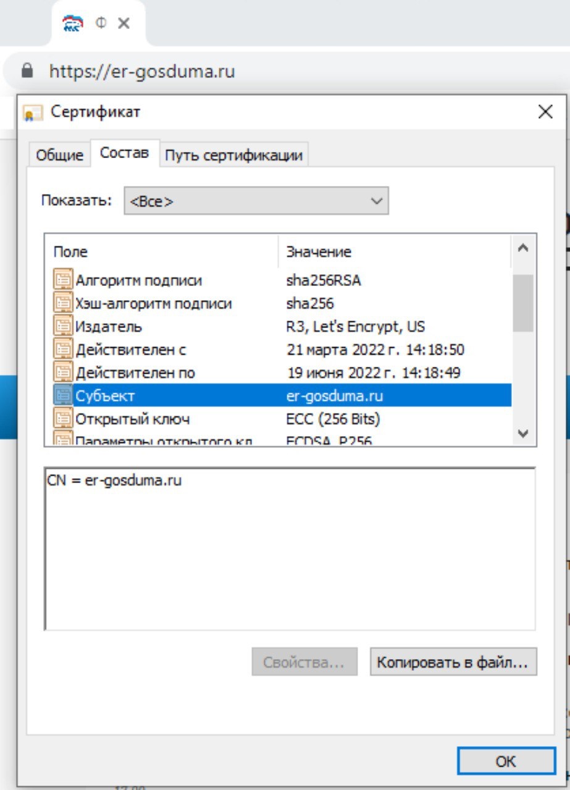Click the certificate dialog title icon
570x790 pixels.
click(x=33, y=112)
